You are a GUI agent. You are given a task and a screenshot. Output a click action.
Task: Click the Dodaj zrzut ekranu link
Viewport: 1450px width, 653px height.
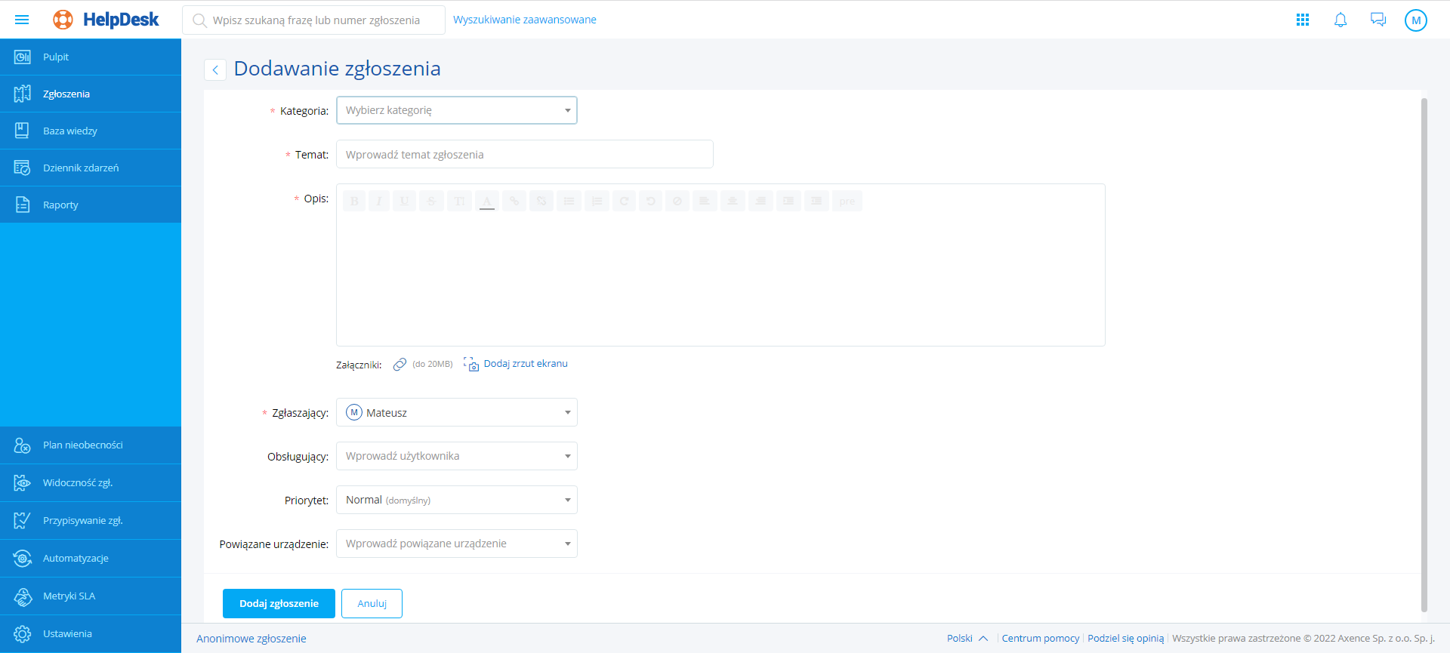coord(525,364)
